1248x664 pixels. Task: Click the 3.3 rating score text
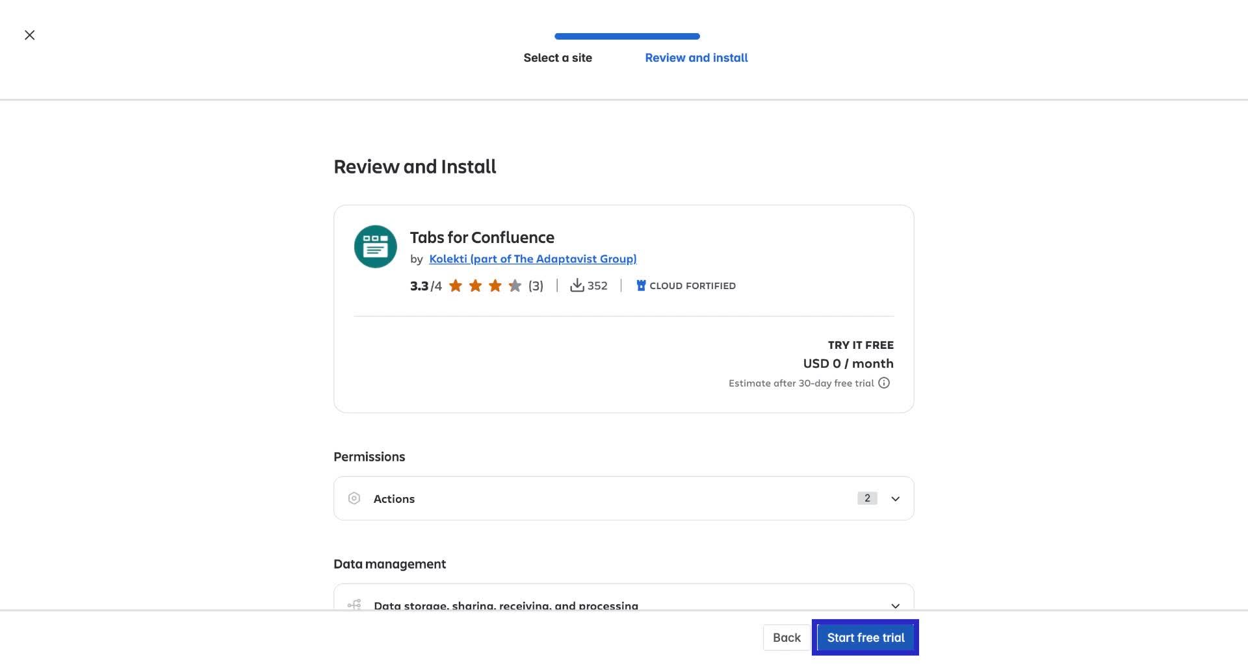click(x=418, y=285)
